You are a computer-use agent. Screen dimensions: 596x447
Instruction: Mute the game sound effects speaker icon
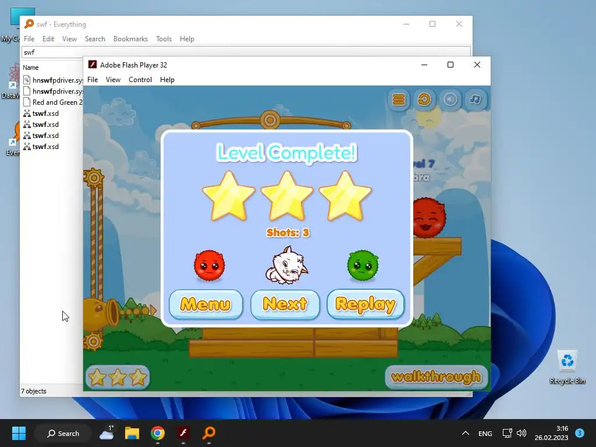(450, 100)
